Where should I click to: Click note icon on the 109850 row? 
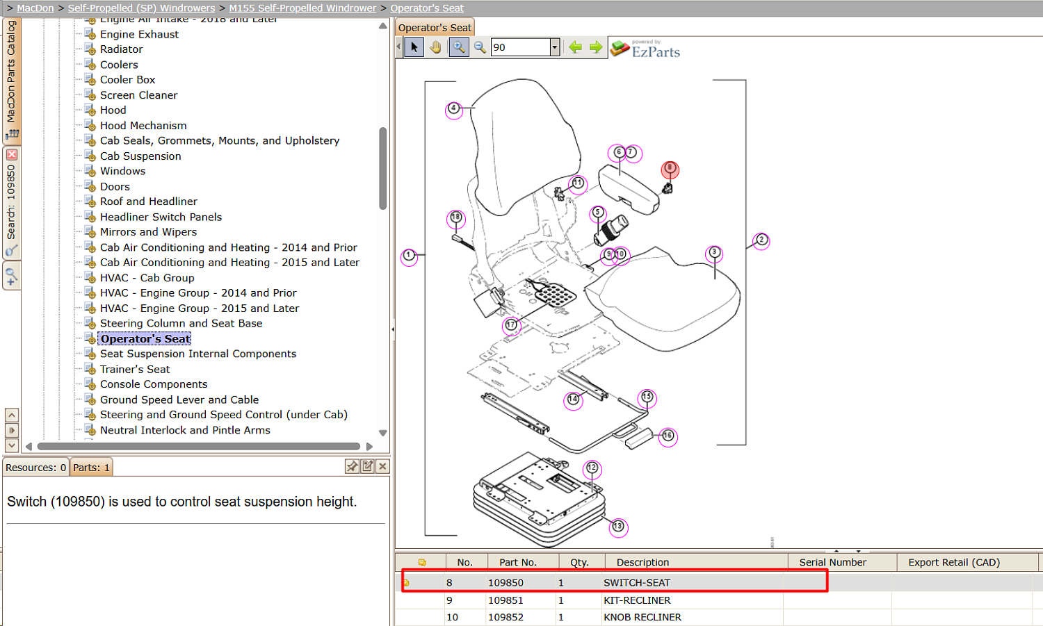coord(406,583)
